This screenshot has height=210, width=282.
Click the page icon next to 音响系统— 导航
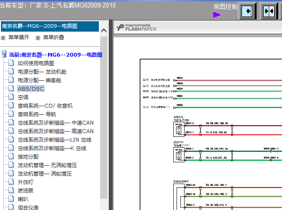click(11, 113)
